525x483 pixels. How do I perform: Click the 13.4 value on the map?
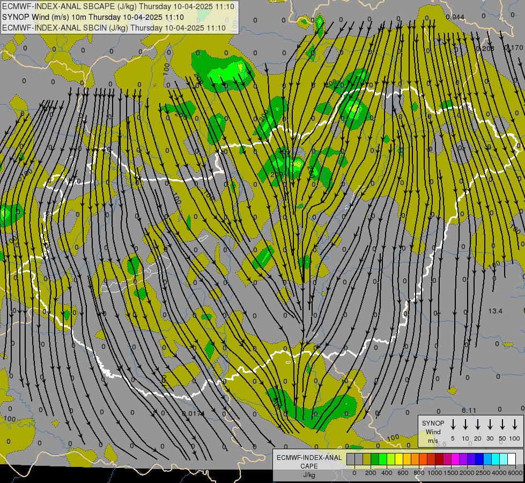coord(495,311)
